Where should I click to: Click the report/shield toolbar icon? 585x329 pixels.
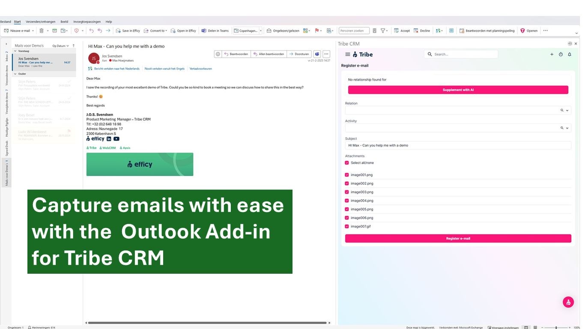pyautogui.click(x=77, y=31)
